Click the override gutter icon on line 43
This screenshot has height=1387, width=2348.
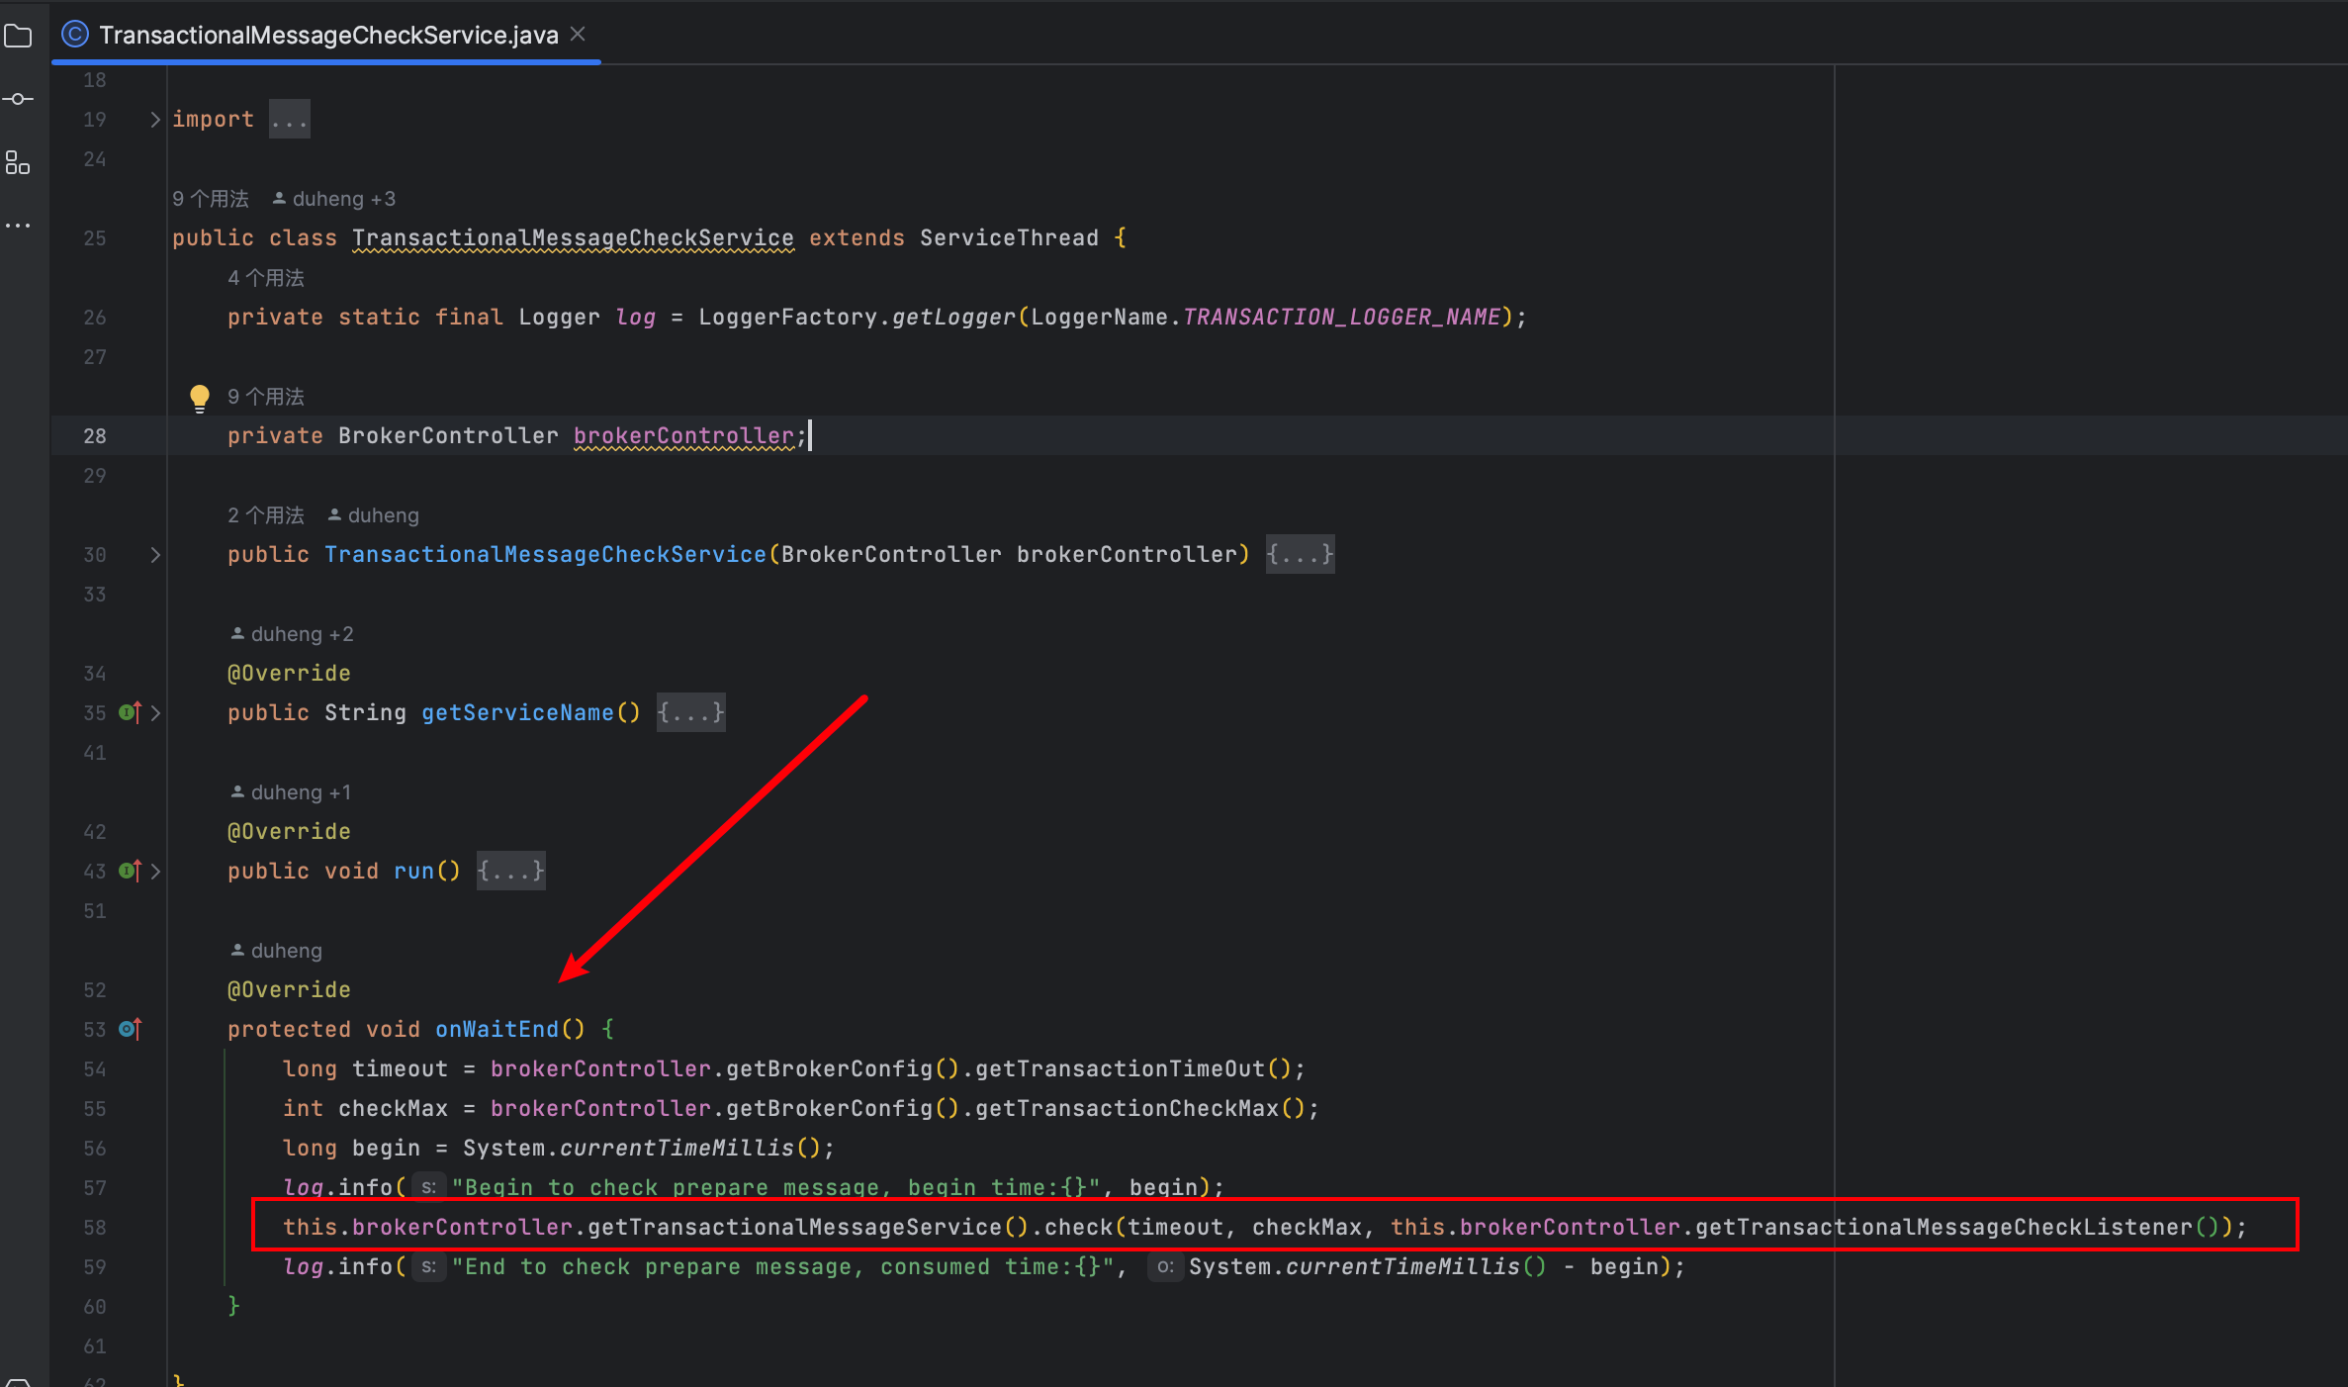(131, 871)
